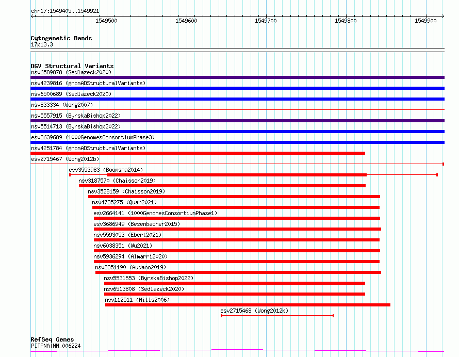Viewport: 459px width, 357px height.
Task: Click the ruler's left arrow end
Action: 32,16
